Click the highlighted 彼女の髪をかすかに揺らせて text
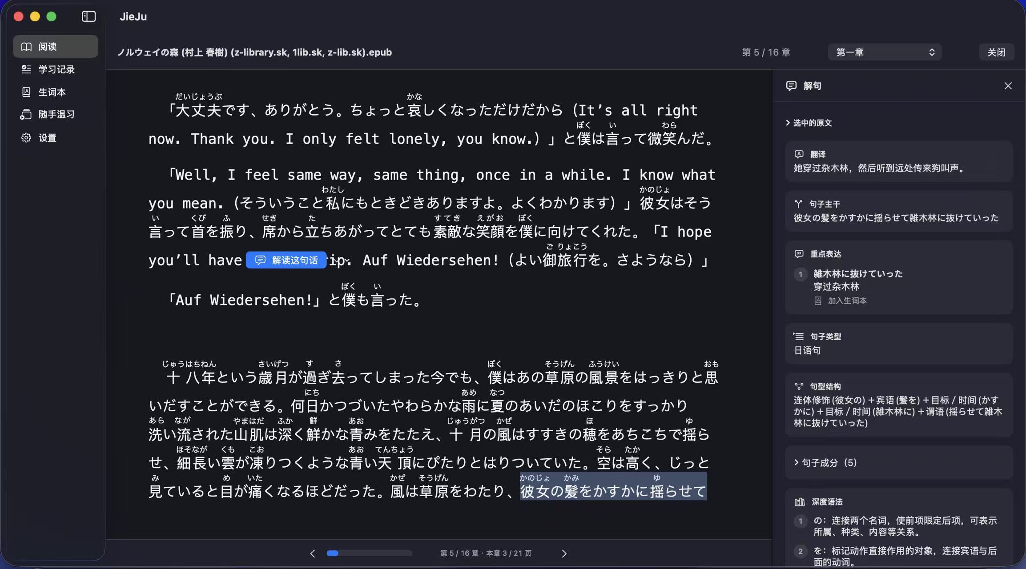Viewport: 1026px width, 569px height. point(613,486)
